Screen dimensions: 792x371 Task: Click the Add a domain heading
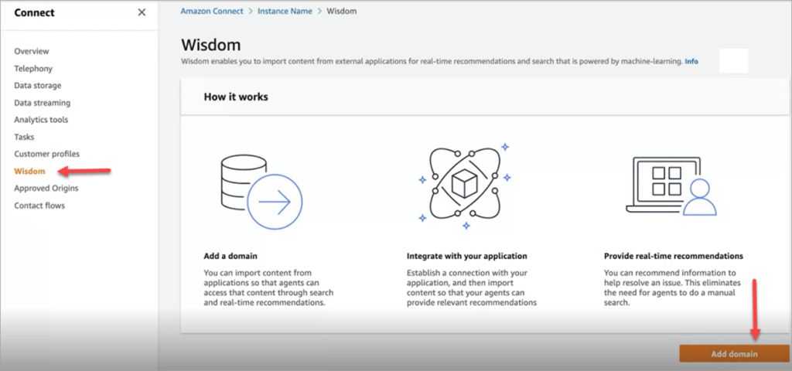point(230,256)
